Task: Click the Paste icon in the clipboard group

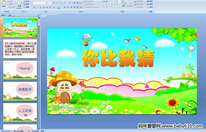Action: [4, 4]
